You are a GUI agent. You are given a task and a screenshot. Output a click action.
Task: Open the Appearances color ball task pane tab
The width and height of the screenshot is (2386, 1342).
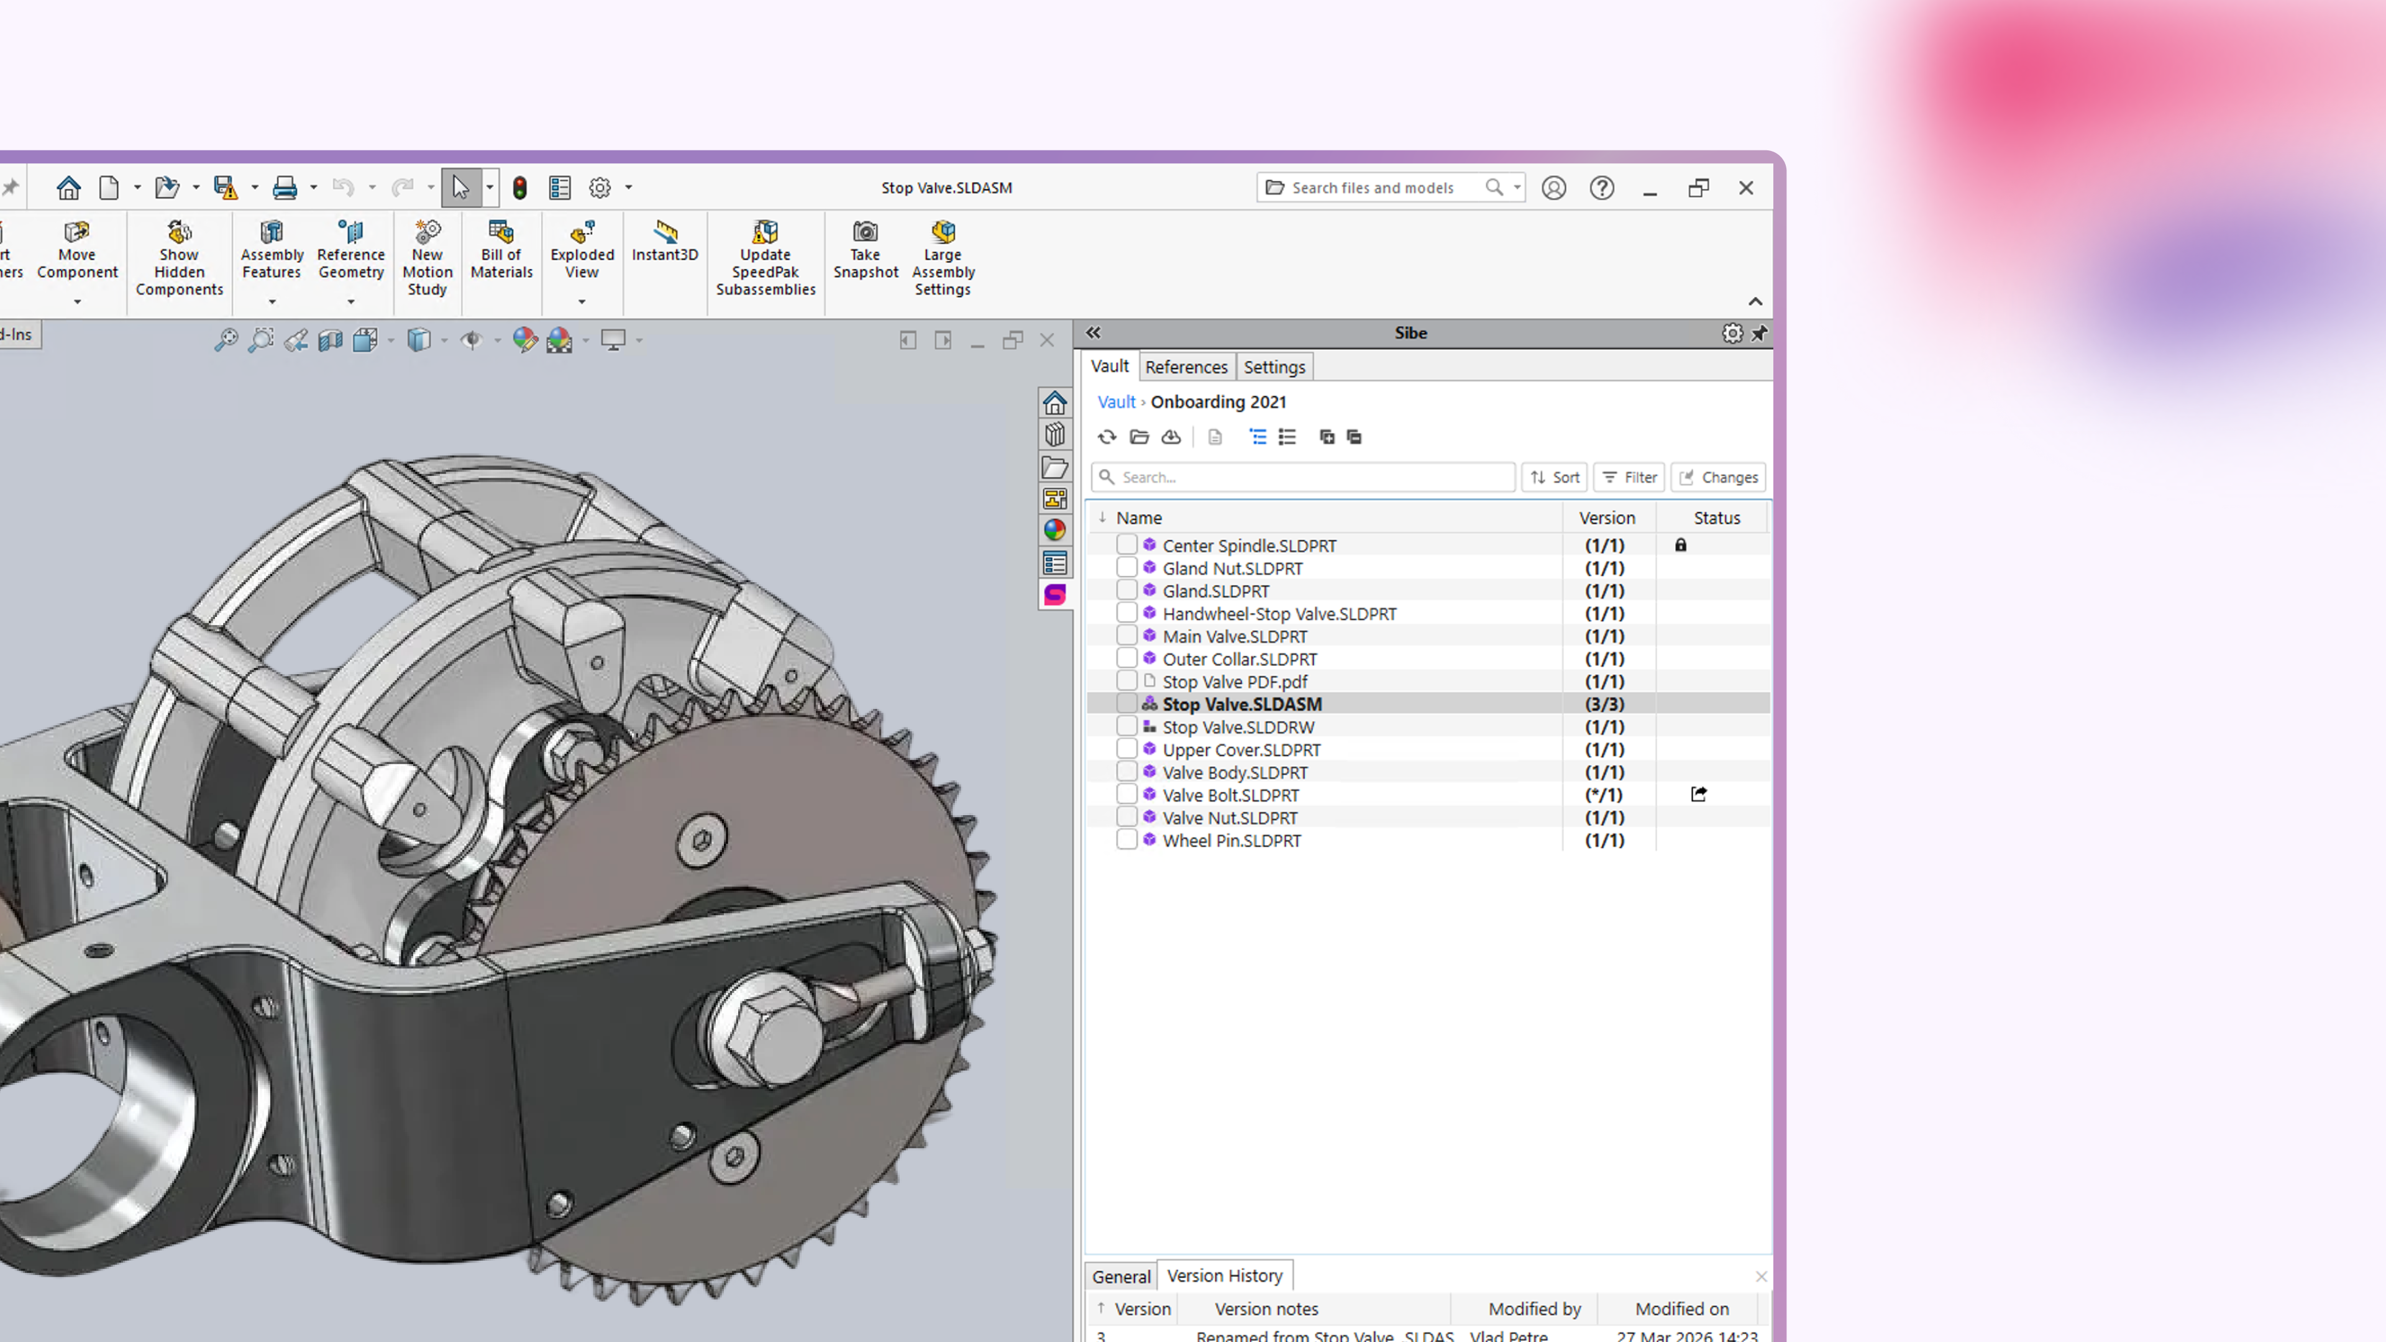click(1055, 531)
